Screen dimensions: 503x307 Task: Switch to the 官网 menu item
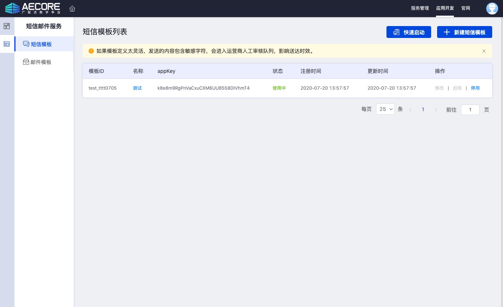pos(465,8)
